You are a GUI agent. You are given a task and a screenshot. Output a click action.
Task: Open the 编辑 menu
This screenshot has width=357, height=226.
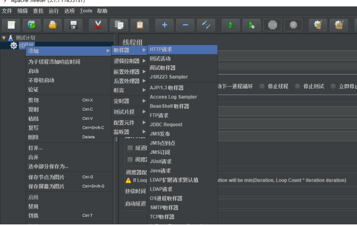pos(23,11)
